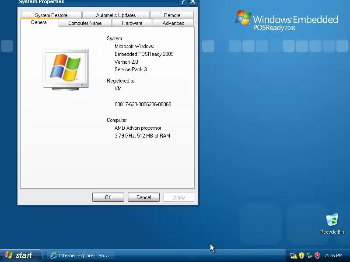Click the help question mark in title bar
The image size is (350, 262).
182,2
